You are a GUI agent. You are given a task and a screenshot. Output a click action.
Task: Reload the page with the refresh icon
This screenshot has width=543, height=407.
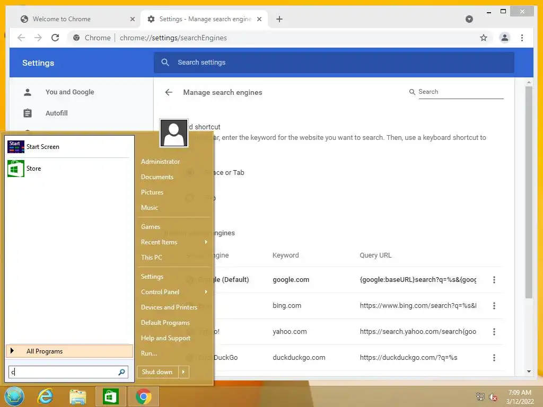(x=55, y=38)
